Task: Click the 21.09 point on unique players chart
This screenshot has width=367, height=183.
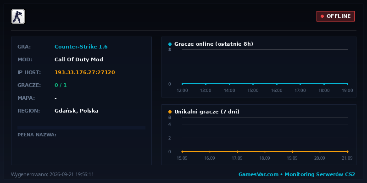Action: [x=348, y=151]
